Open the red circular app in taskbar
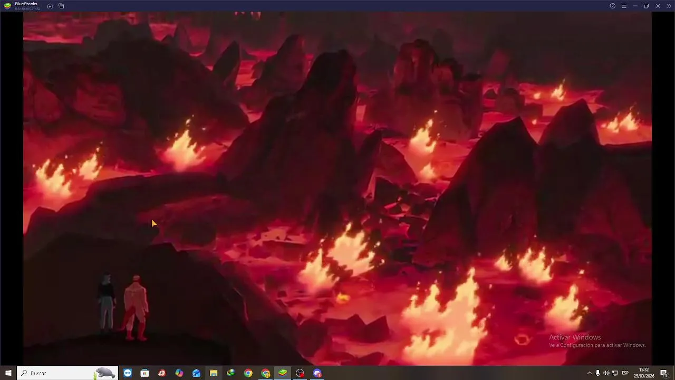The width and height of the screenshot is (675, 380). pyautogui.click(x=162, y=373)
